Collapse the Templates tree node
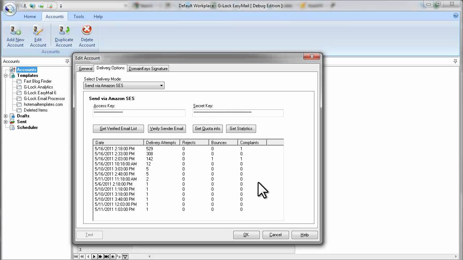Viewport: 463px width, 260px height. coord(6,75)
